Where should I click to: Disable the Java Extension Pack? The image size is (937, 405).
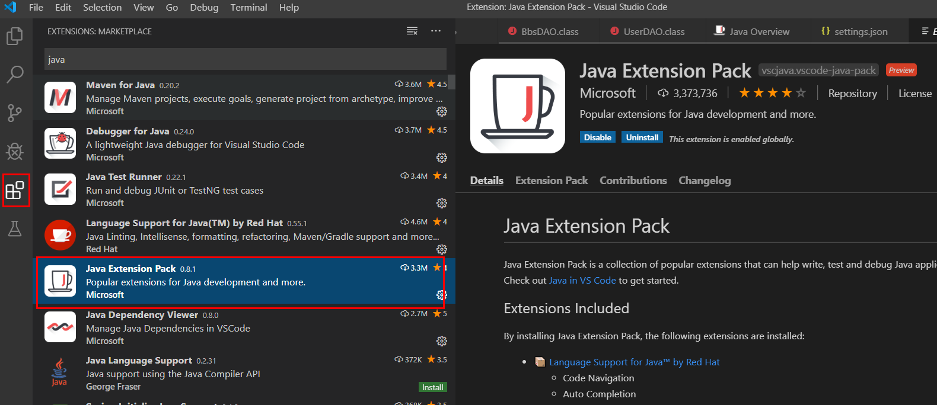pos(597,137)
